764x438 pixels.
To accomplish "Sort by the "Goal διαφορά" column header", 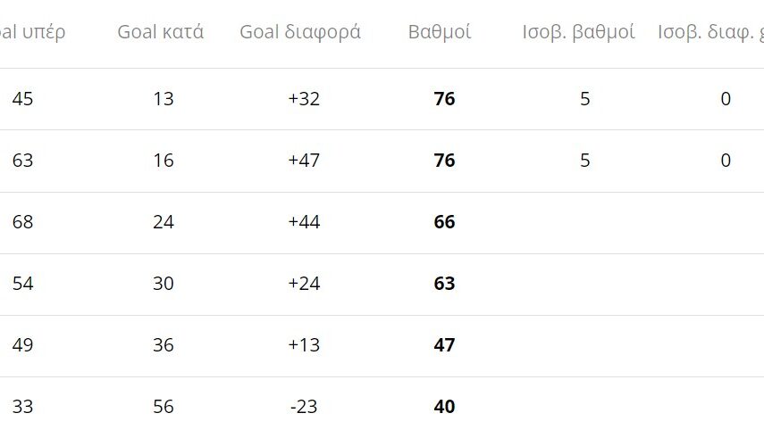I will pos(300,32).
